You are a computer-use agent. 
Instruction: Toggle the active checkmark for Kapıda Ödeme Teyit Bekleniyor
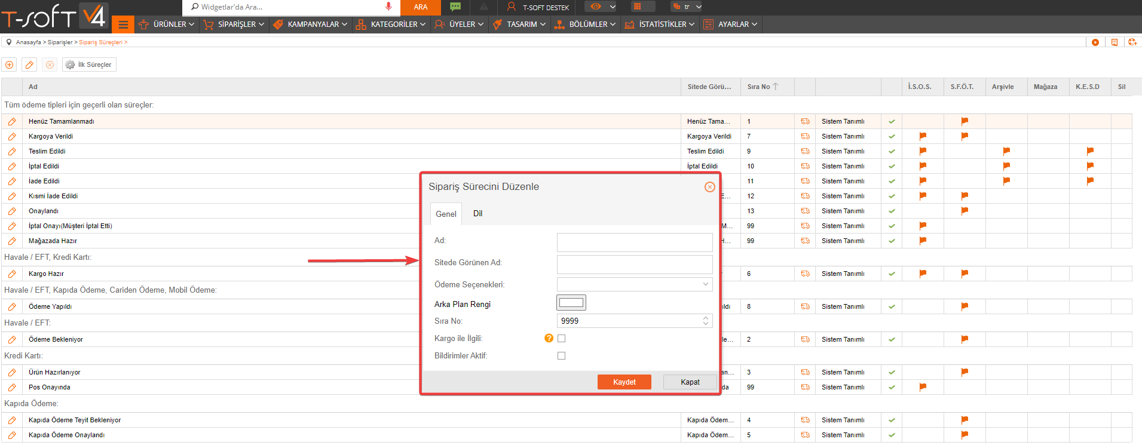pos(892,420)
